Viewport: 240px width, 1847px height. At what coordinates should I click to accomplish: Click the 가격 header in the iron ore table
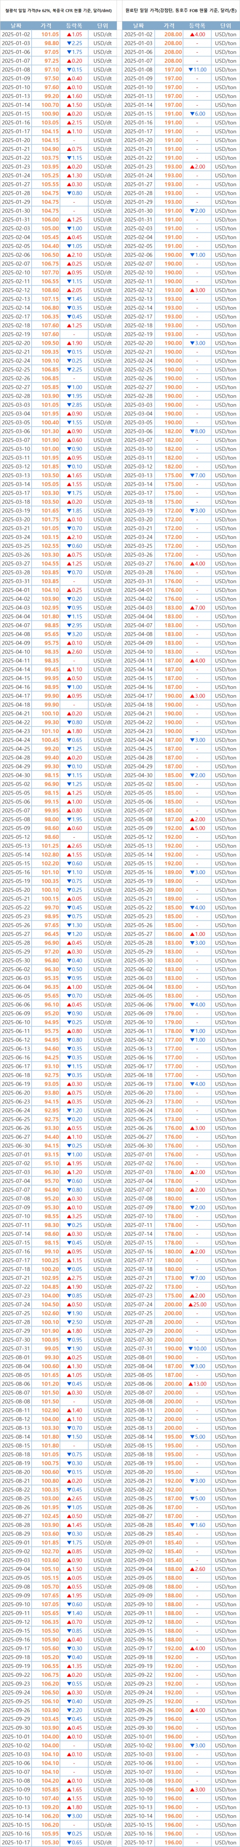click(x=50, y=24)
